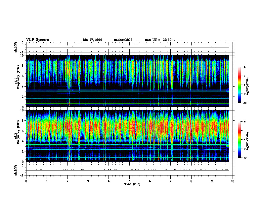Click the "station=MOS" header label
Viewport: 262px width, 203px height.
pyautogui.click(x=123, y=40)
